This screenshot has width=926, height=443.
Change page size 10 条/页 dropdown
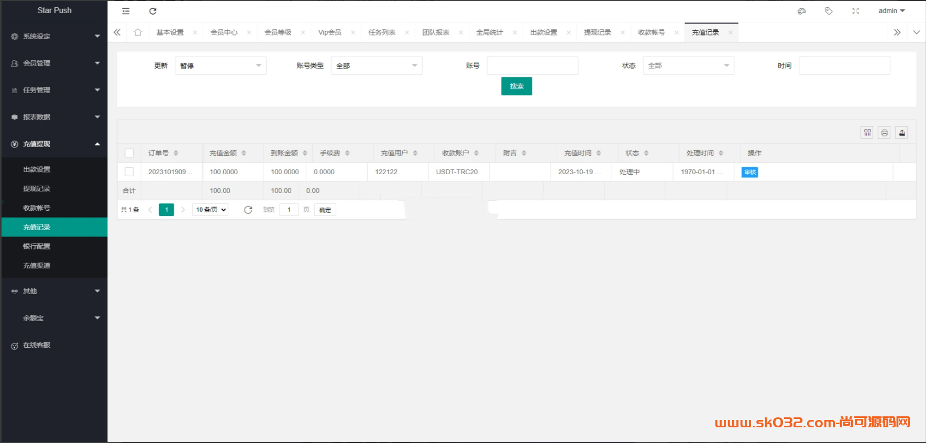coord(211,210)
